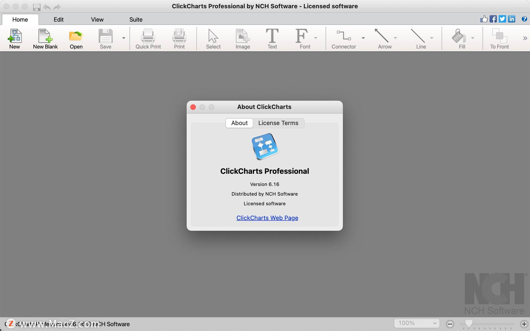Activate the Select cursor tool
This screenshot has height=331, width=530.
(x=213, y=39)
